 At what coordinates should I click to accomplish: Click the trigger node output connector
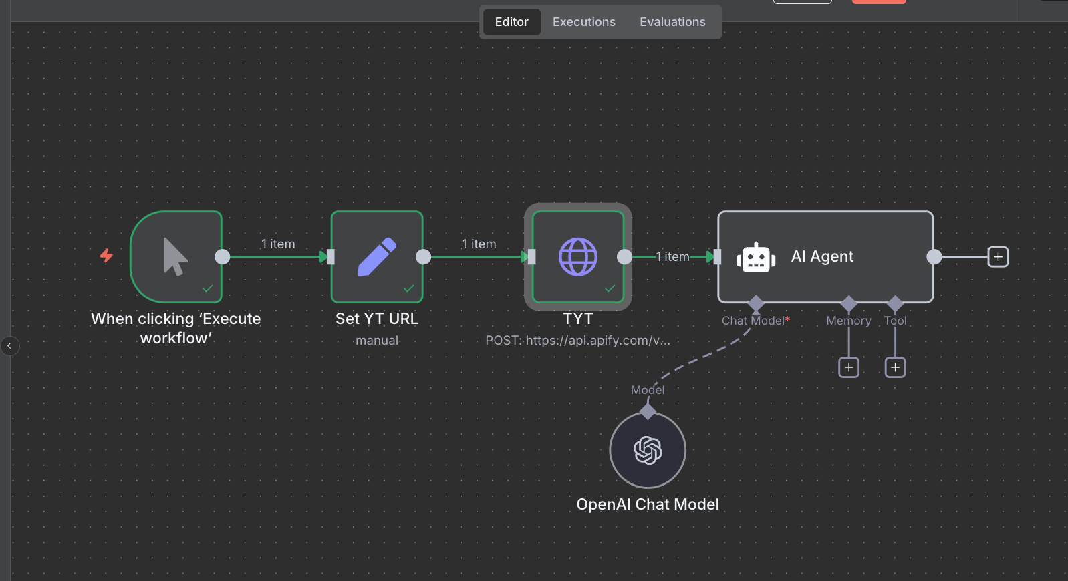pyautogui.click(x=222, y=257)
